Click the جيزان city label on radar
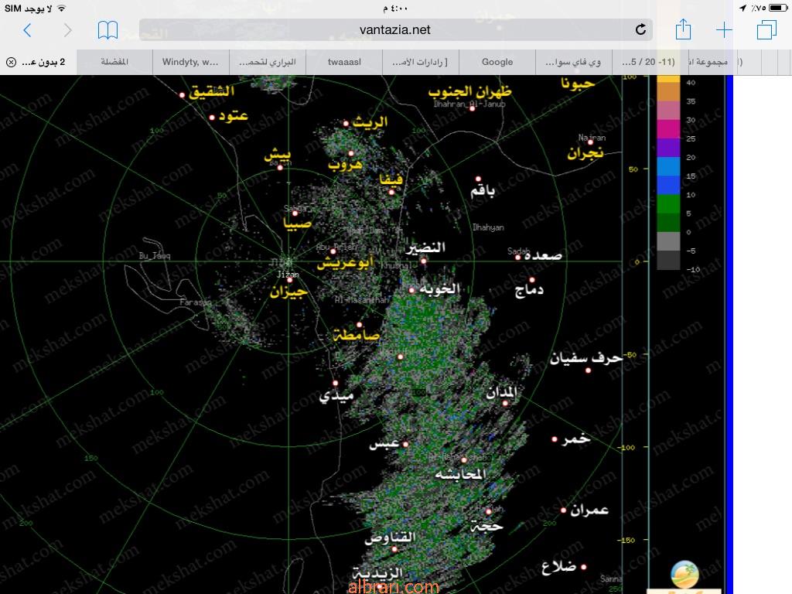Image resolution: width=792 pixels, height=594 pixels. tap(289, 292)
